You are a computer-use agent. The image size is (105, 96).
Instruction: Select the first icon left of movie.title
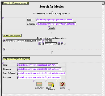click(x=40, y=44)
